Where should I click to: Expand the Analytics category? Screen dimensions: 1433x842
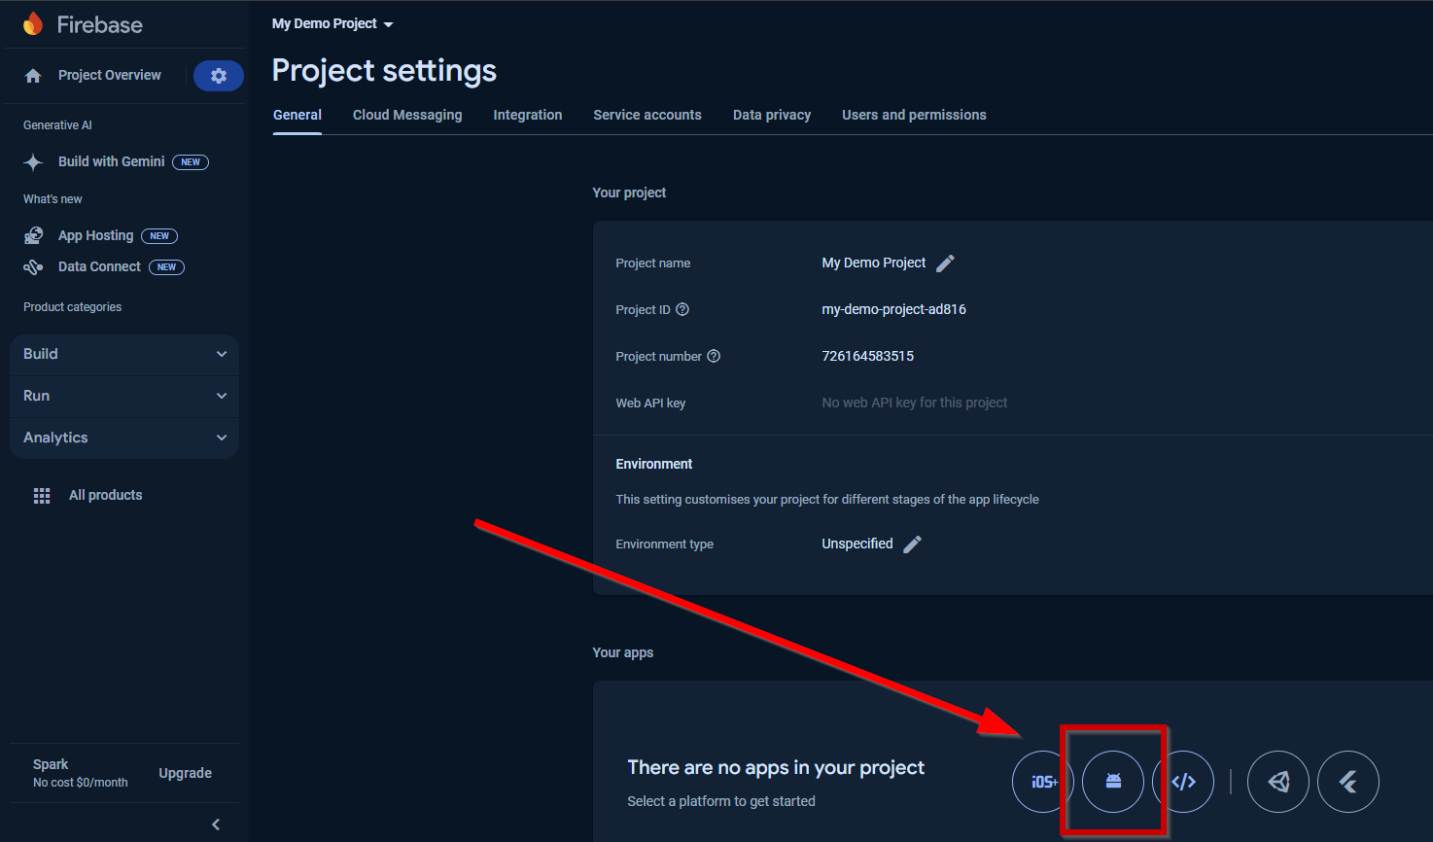click(x=124, y=438)
